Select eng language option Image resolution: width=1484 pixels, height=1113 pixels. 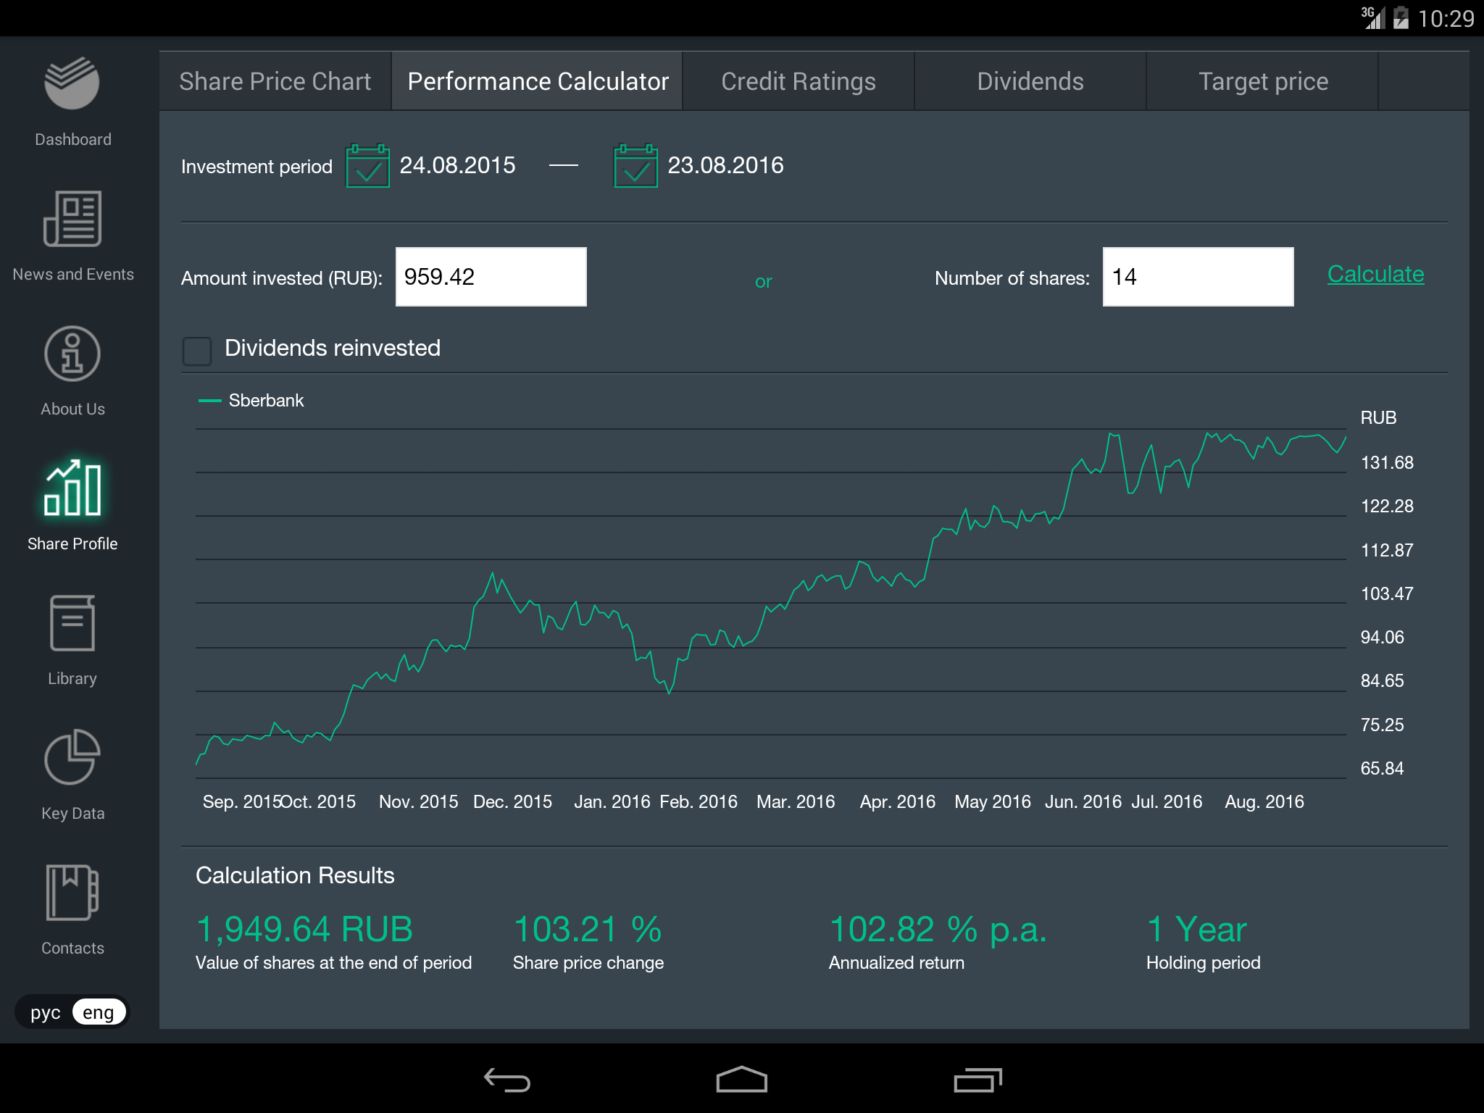tap(99, 1012)
